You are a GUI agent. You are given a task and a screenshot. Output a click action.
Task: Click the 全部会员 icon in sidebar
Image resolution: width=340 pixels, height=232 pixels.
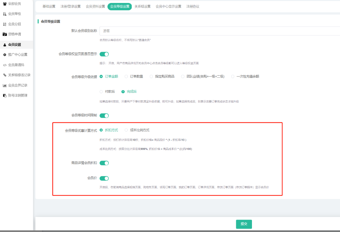click(5, 4)
